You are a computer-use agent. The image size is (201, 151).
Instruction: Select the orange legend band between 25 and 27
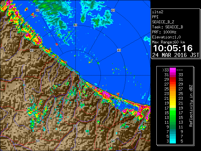173,89
